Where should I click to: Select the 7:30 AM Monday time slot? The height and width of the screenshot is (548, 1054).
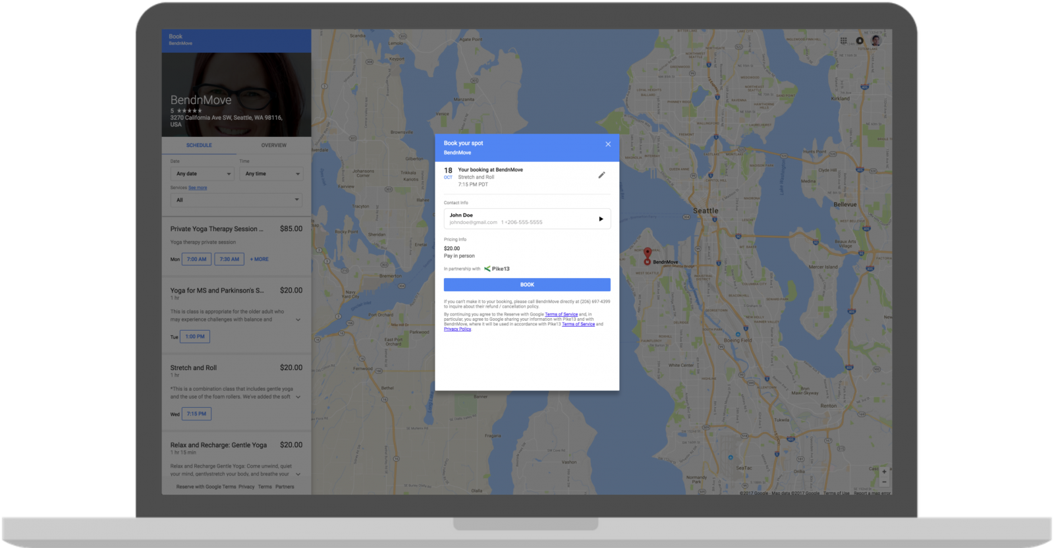coord(229,259)
